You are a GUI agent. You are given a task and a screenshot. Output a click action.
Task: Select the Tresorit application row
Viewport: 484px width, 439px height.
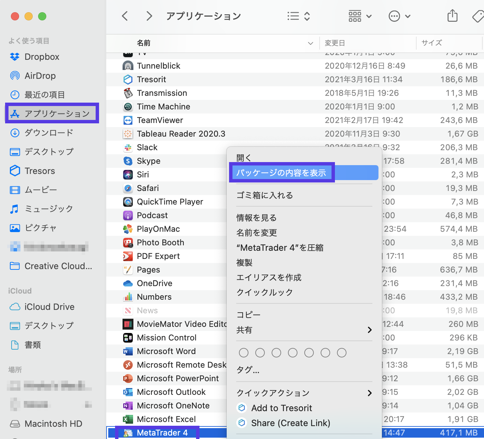pyautogui.click(x=295, y=79)
